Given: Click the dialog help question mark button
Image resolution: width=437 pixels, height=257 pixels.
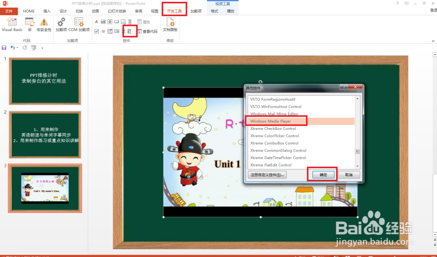Looking at the screenshot, I should click(344, 87).
